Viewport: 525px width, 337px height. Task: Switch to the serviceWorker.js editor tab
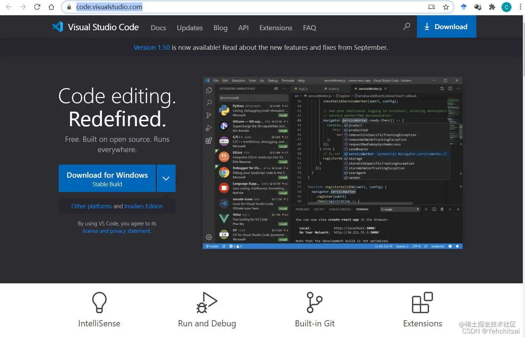[x=370, y=88]
